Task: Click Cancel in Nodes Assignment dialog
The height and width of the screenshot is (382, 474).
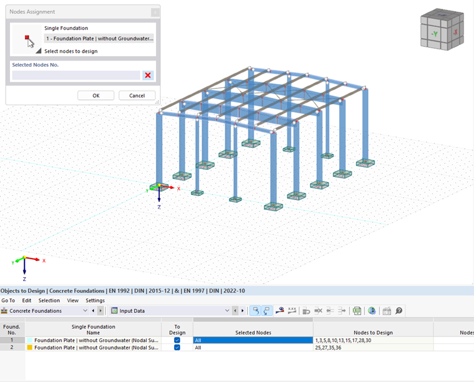Action: (137, 95)
